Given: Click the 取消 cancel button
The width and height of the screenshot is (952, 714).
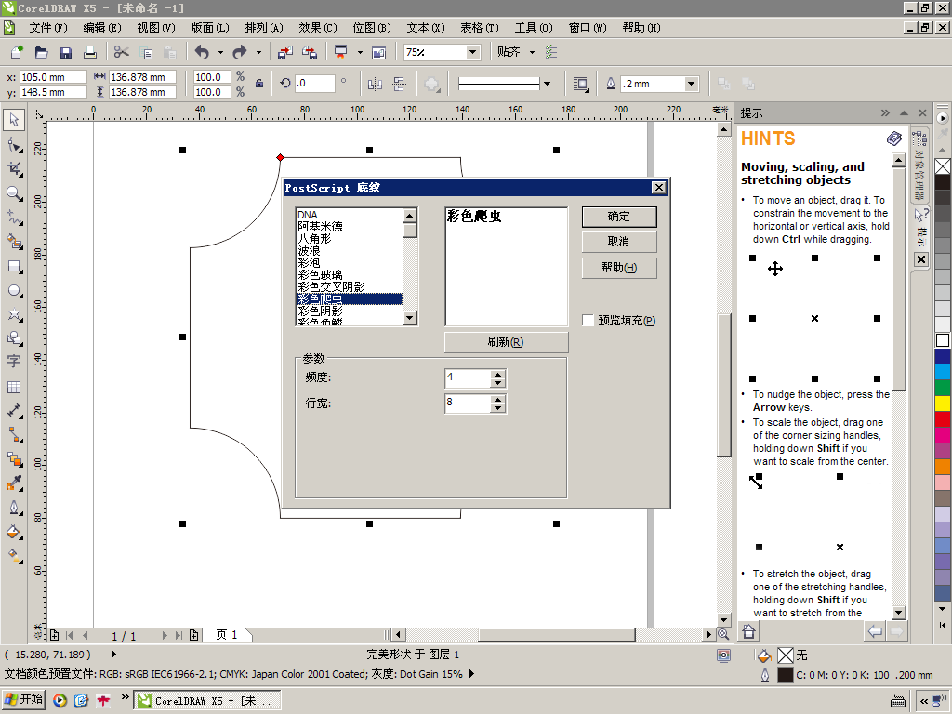Looking at the screenshot, I should click(618, 242).
